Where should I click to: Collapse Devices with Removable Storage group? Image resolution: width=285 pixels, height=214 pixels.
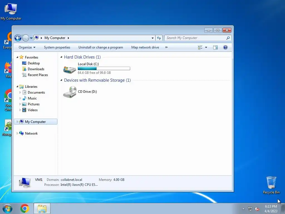click(61, 80)
